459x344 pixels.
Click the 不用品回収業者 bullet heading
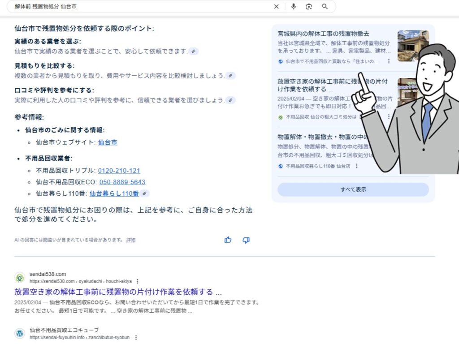coord(48,158)
